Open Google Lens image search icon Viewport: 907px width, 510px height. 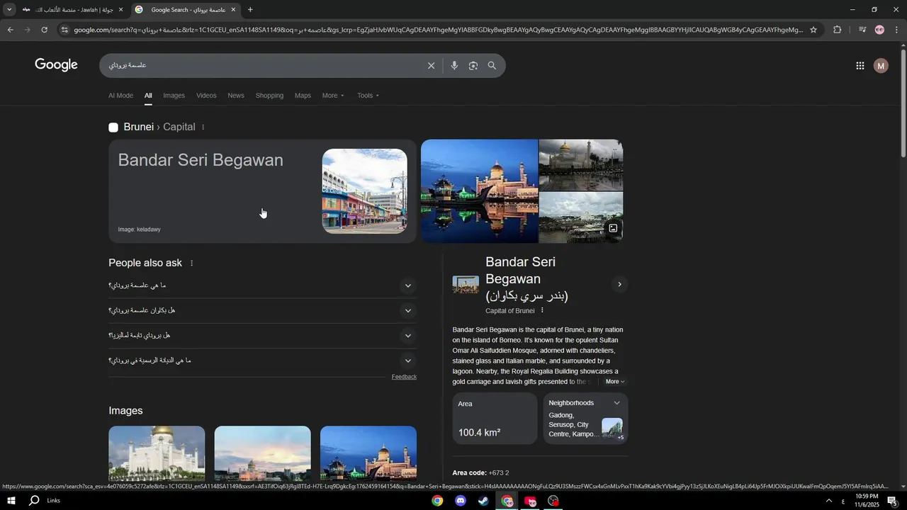click(x=473, y=66)
